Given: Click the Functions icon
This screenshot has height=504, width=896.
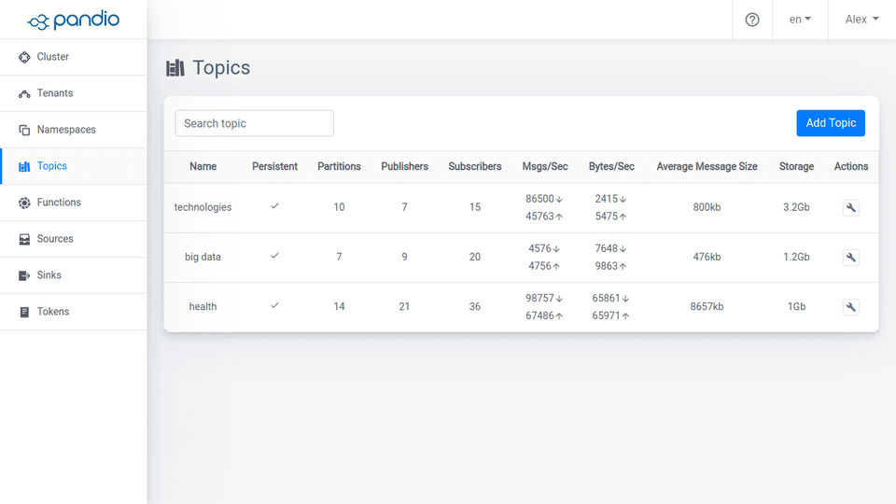Looking at the screenshot, I should pos(24,203).
